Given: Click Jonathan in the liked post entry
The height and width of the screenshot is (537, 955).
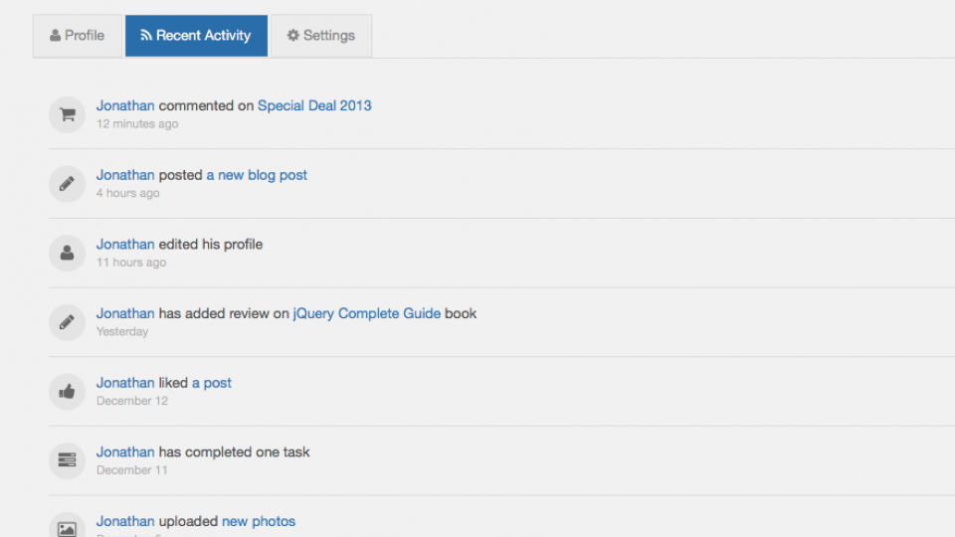Looking at the screenshot, I should pos(125,383).
